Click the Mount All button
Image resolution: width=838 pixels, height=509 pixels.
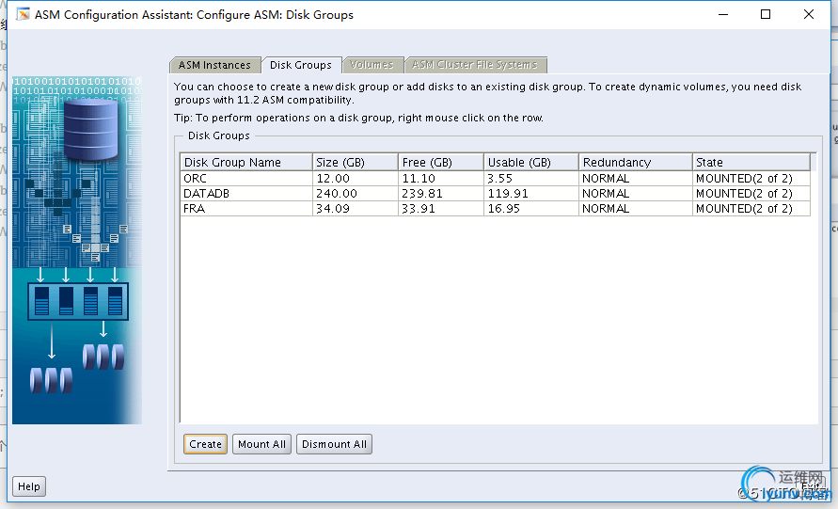pos(261,444)
